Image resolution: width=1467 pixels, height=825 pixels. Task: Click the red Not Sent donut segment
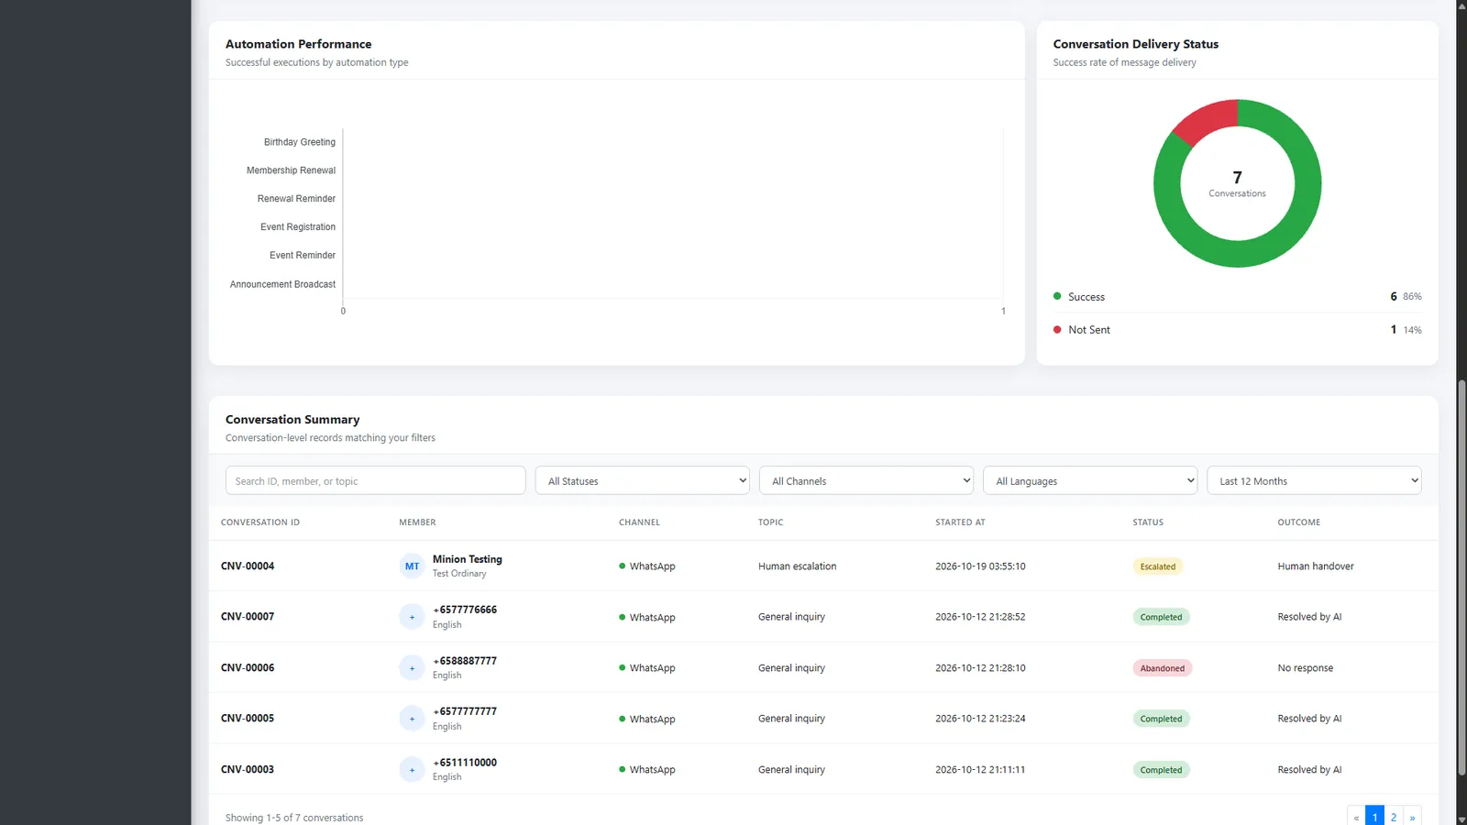(1208, 119)
